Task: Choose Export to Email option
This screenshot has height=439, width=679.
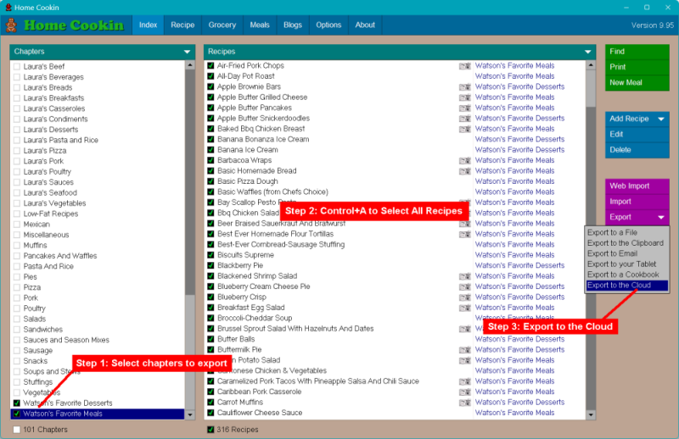Action: (627, 253)
